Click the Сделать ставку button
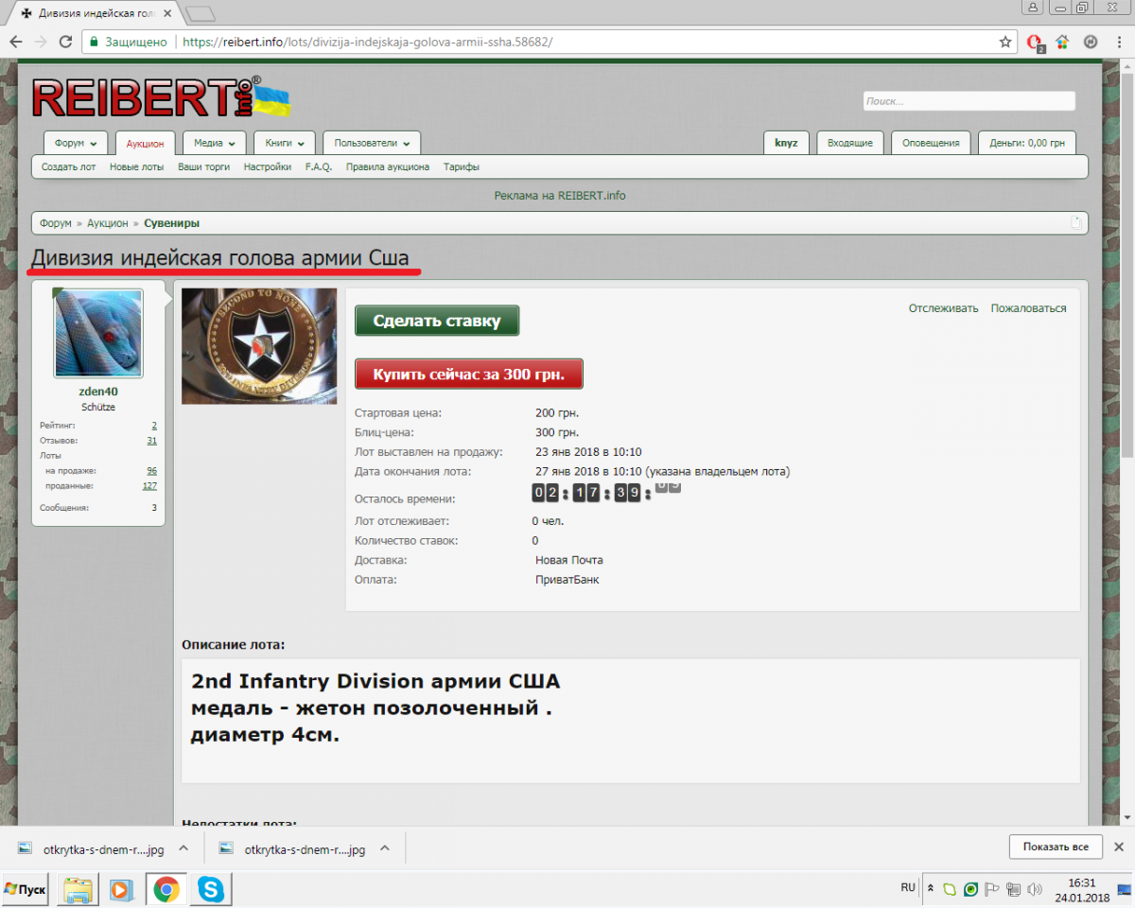The height and width of the screenshot is (908, 1135). coord(437,321)
